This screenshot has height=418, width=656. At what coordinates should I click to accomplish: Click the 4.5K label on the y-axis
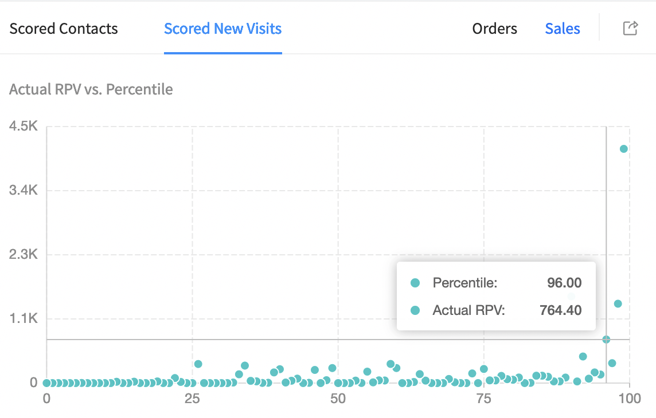coord(24,127)
